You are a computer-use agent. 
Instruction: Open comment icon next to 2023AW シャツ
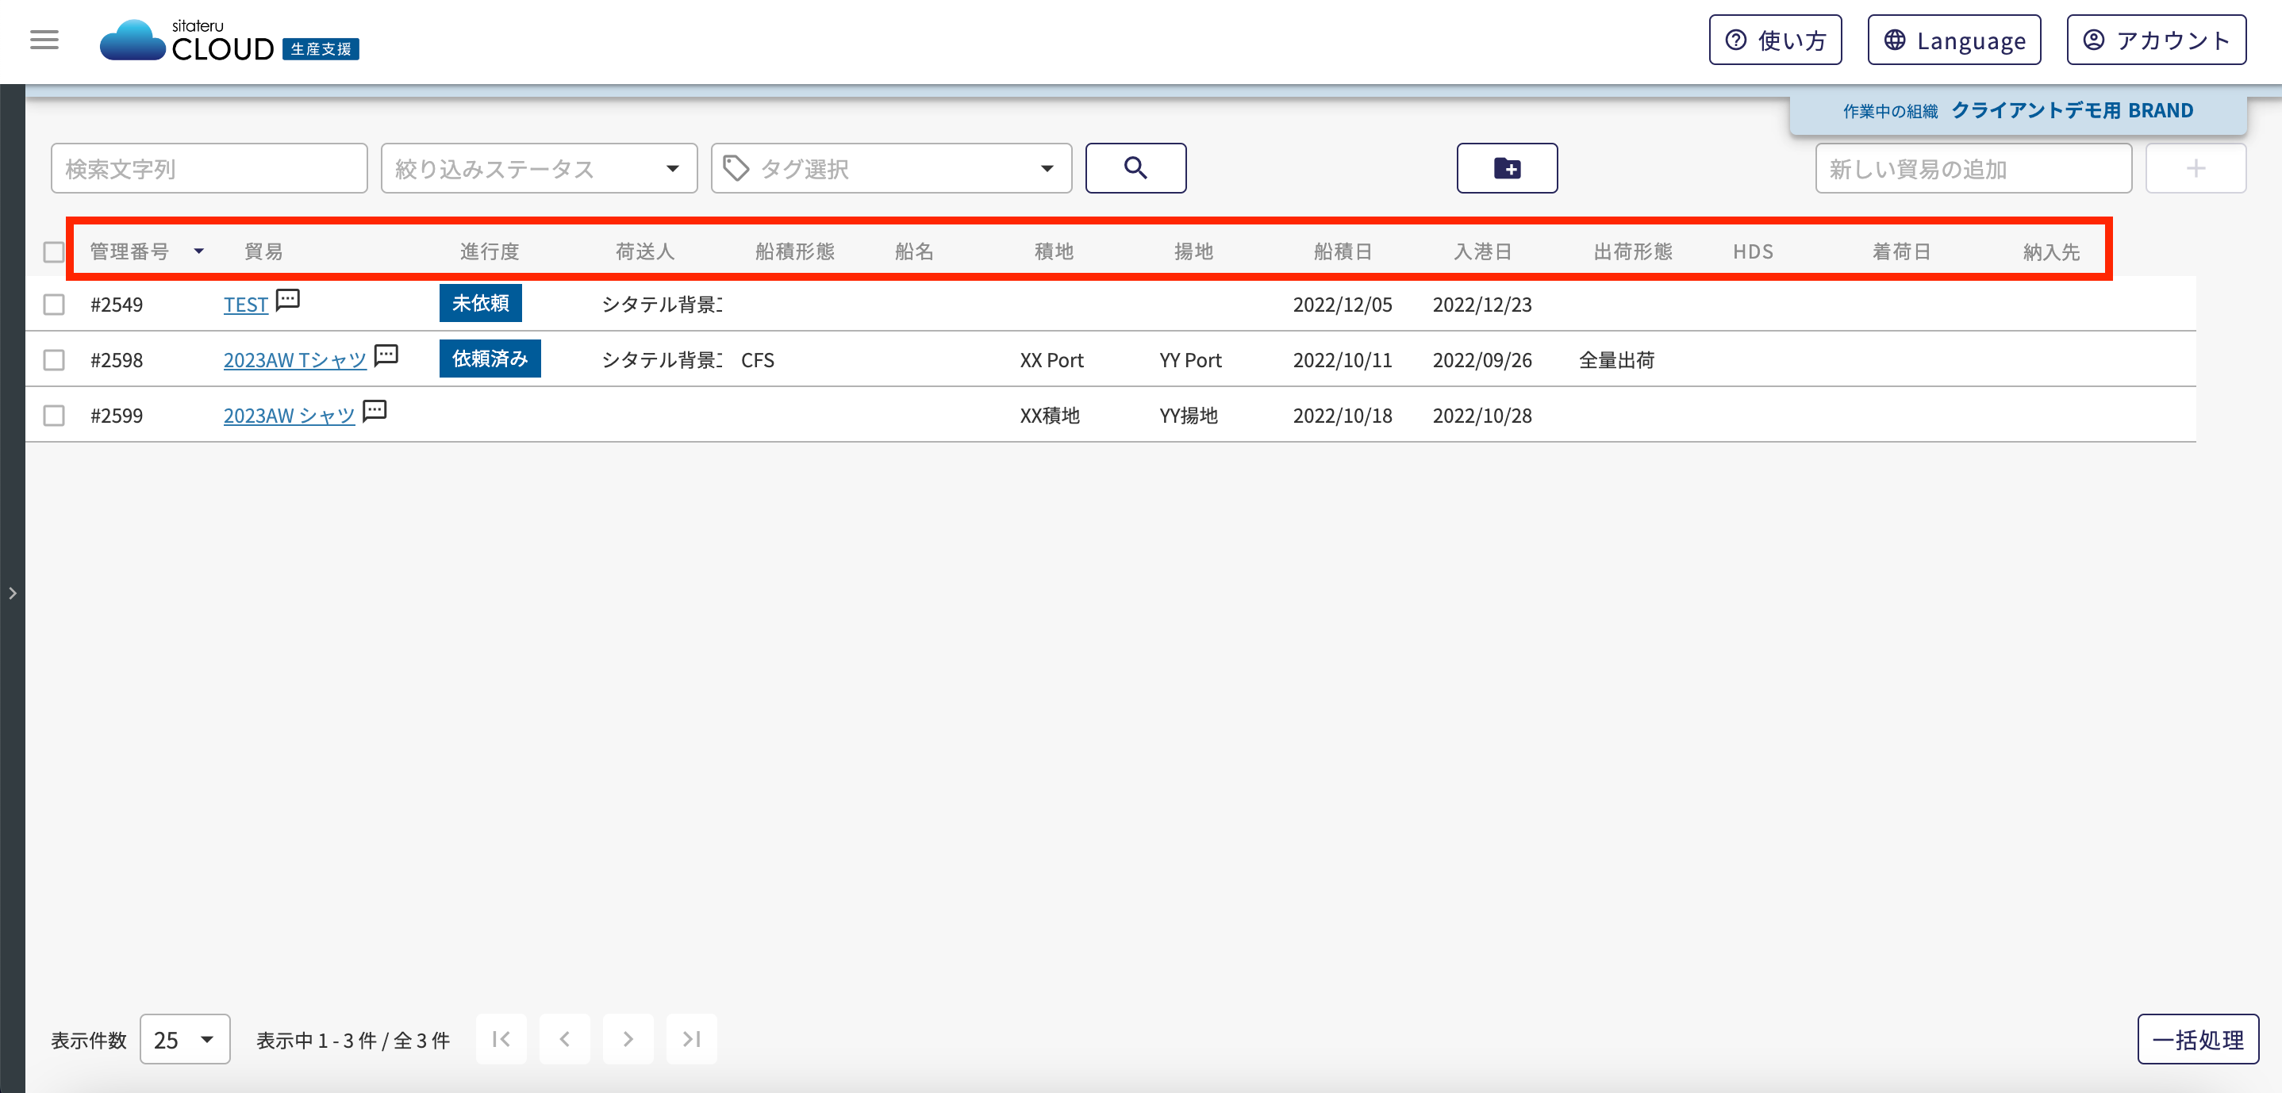[375, 412]
